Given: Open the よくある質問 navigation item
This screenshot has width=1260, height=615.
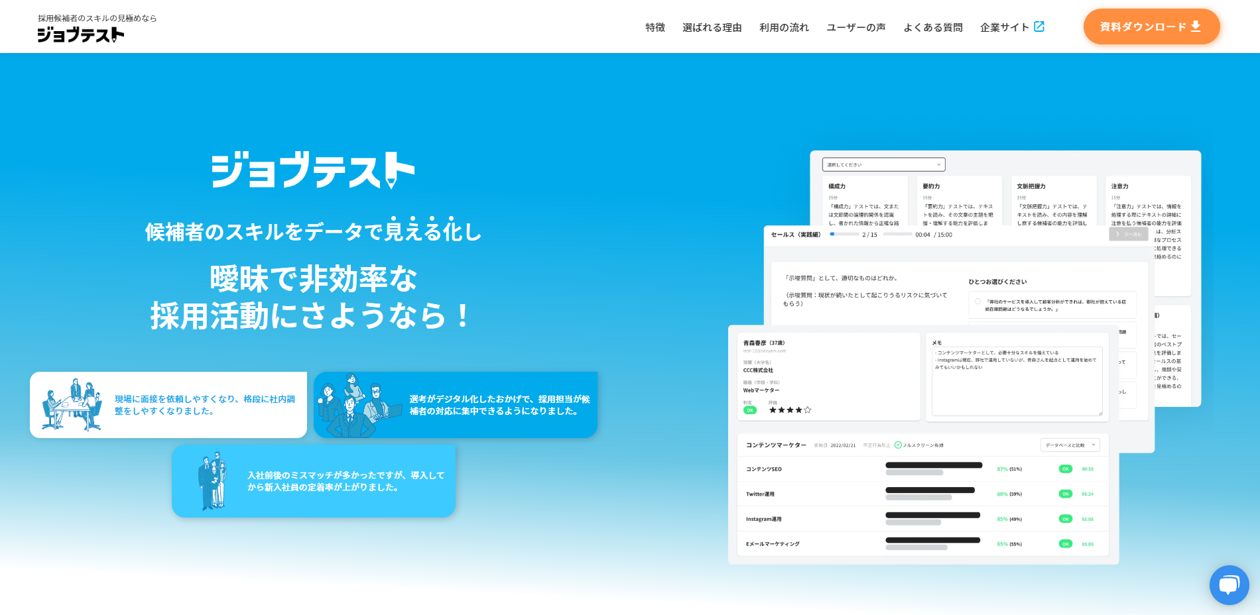Looking at the screenshot, I should point(933,27).
